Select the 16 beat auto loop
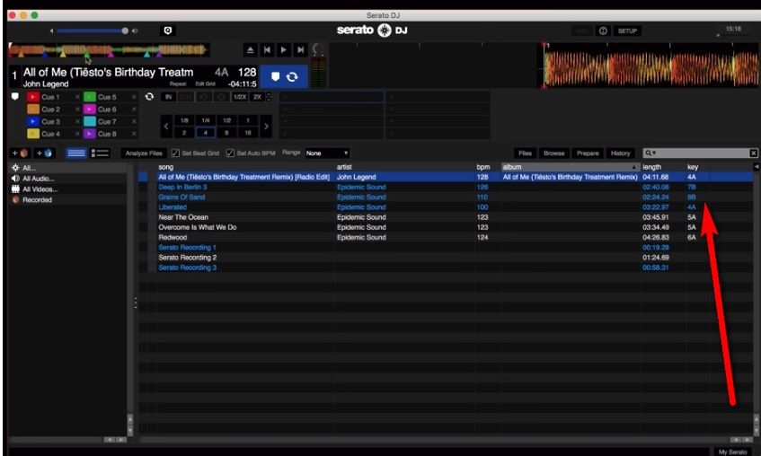 click(248, 133)
